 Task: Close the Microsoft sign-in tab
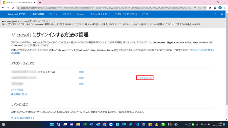[35, 2]
